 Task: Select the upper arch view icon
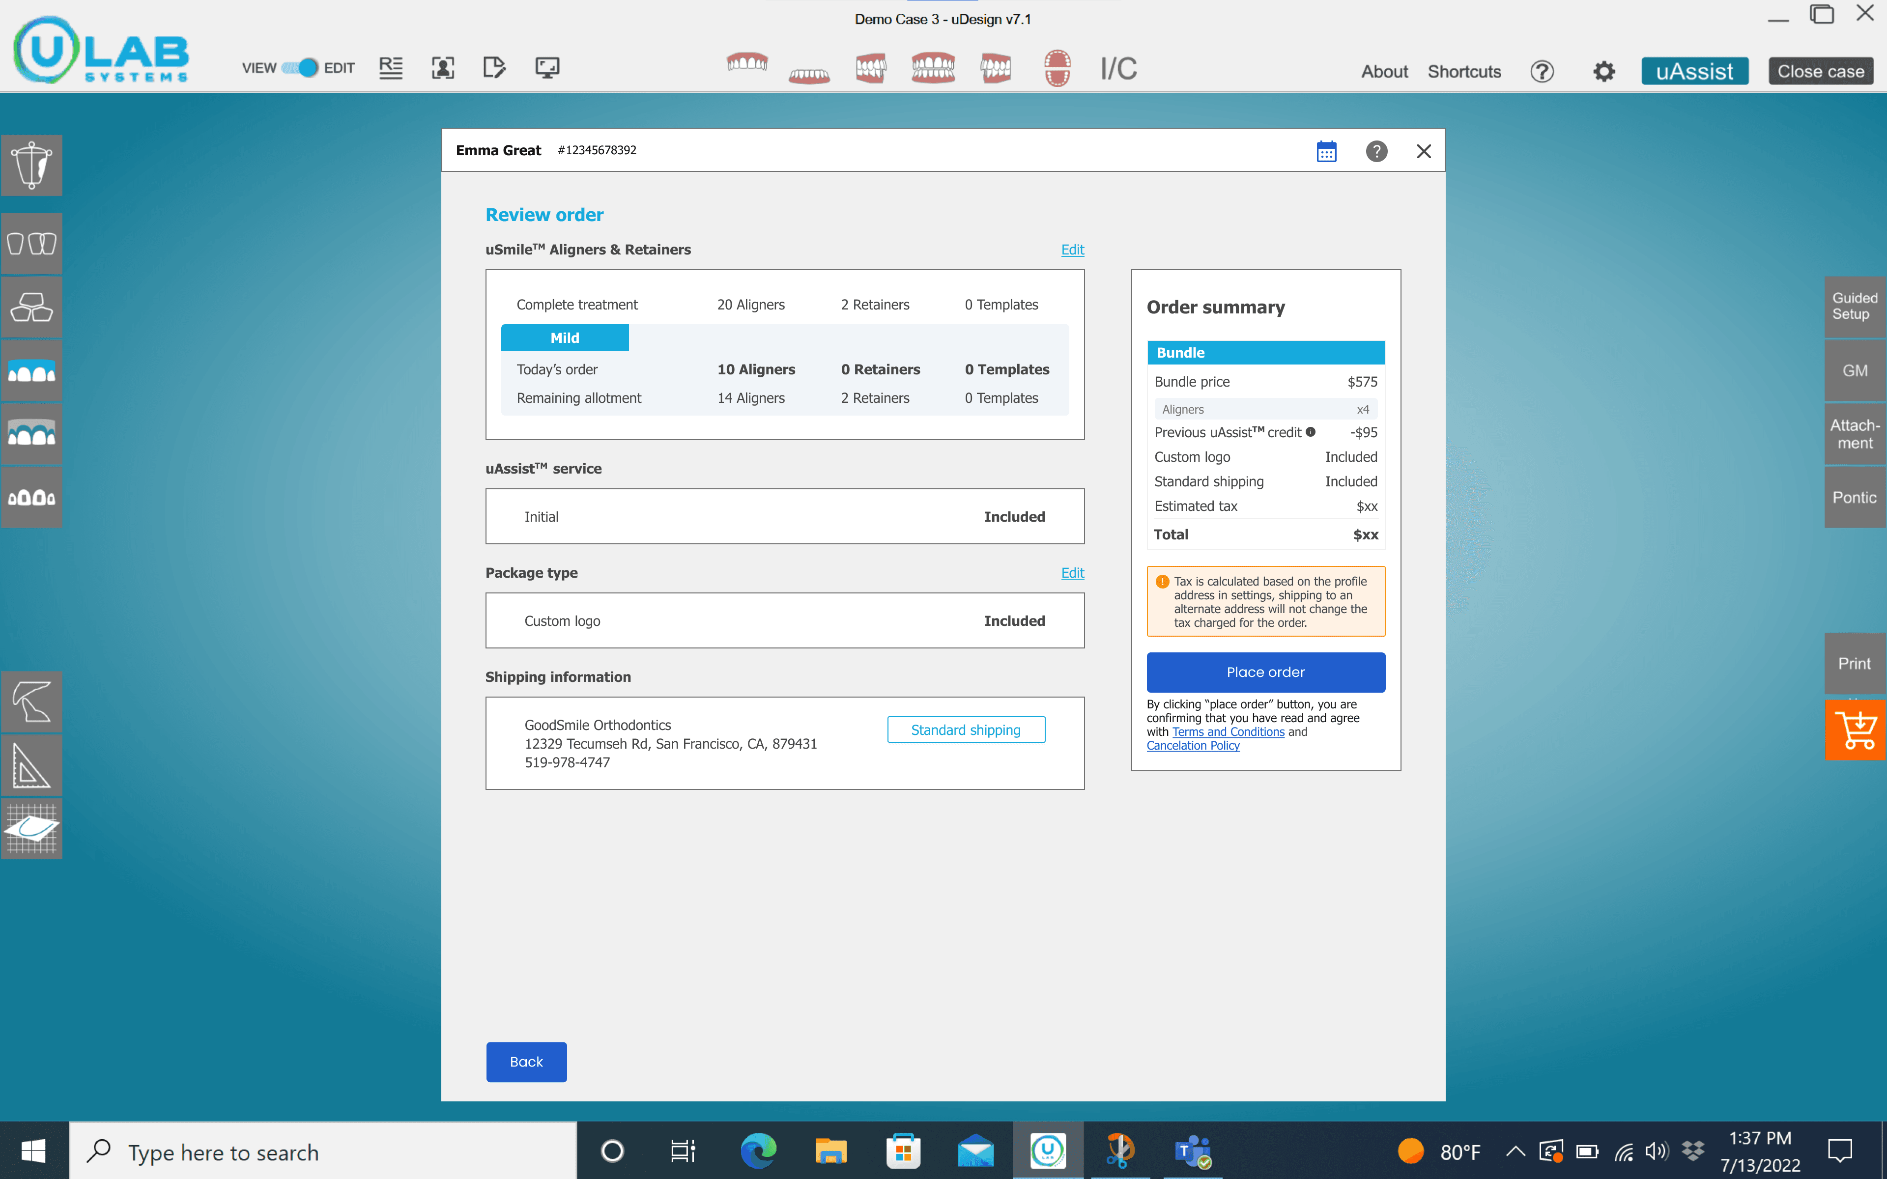coord(747,63)
